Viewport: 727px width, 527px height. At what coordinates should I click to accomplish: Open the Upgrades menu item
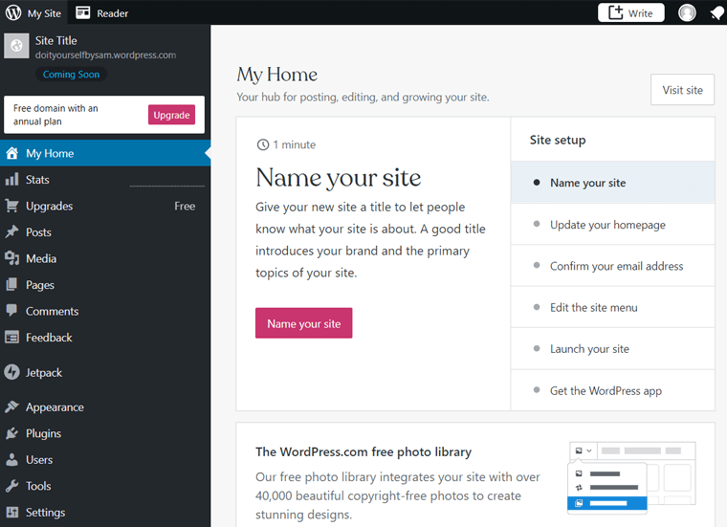coord(49,206)
